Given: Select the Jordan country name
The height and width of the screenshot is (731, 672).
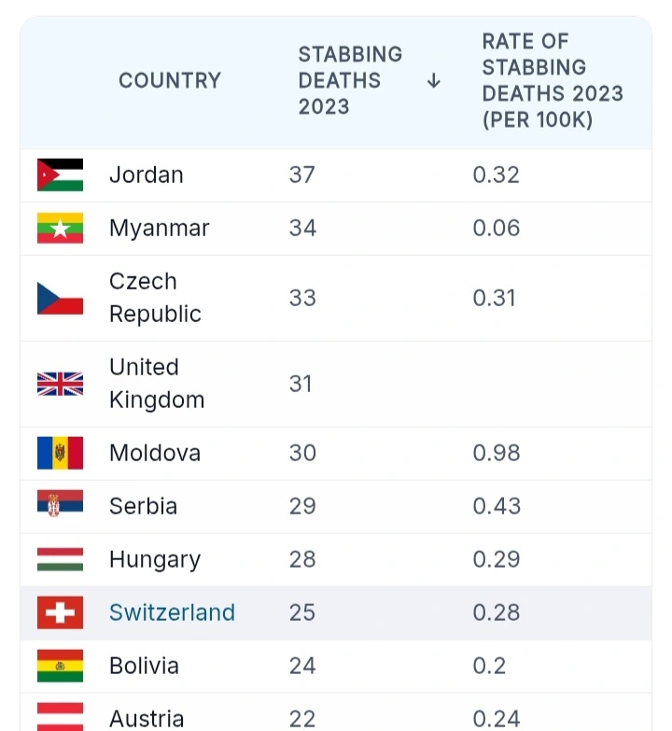Looking at the screenshot, I should 147,175.
